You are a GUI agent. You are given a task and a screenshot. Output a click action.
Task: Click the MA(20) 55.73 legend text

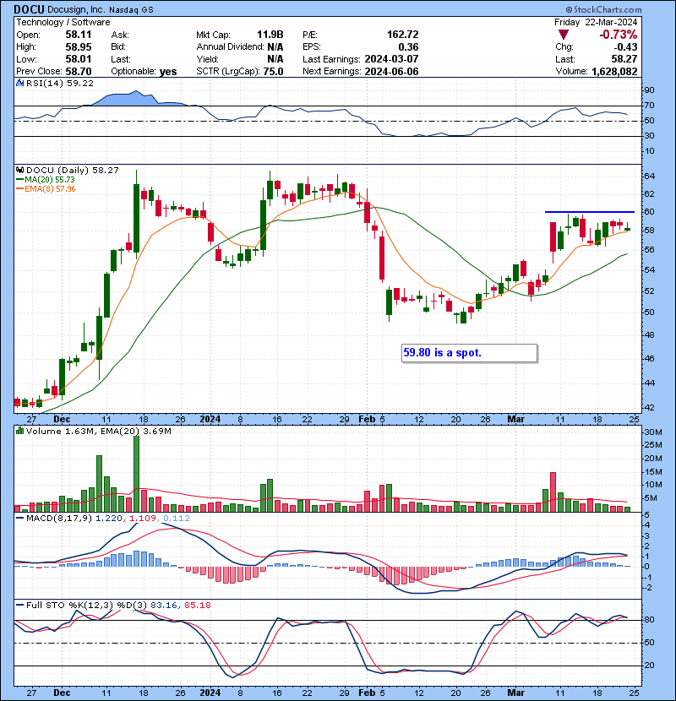click(50, 180)
